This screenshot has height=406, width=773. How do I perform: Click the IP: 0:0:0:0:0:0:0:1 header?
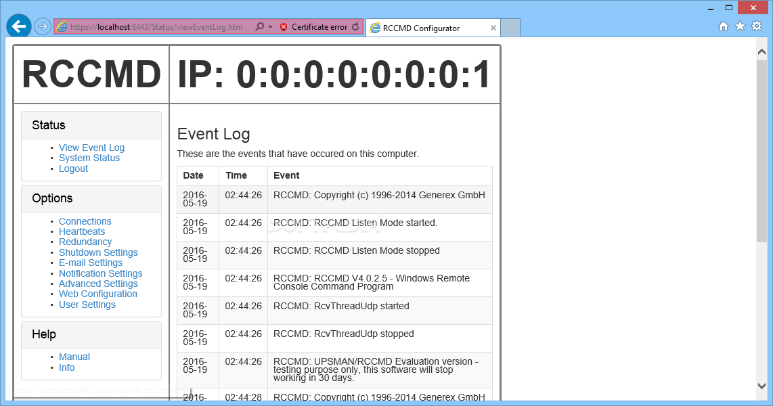point(334,74)
